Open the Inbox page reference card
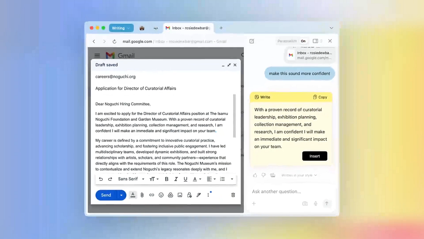This screenshot has height=239, width=424. point(310,55)
